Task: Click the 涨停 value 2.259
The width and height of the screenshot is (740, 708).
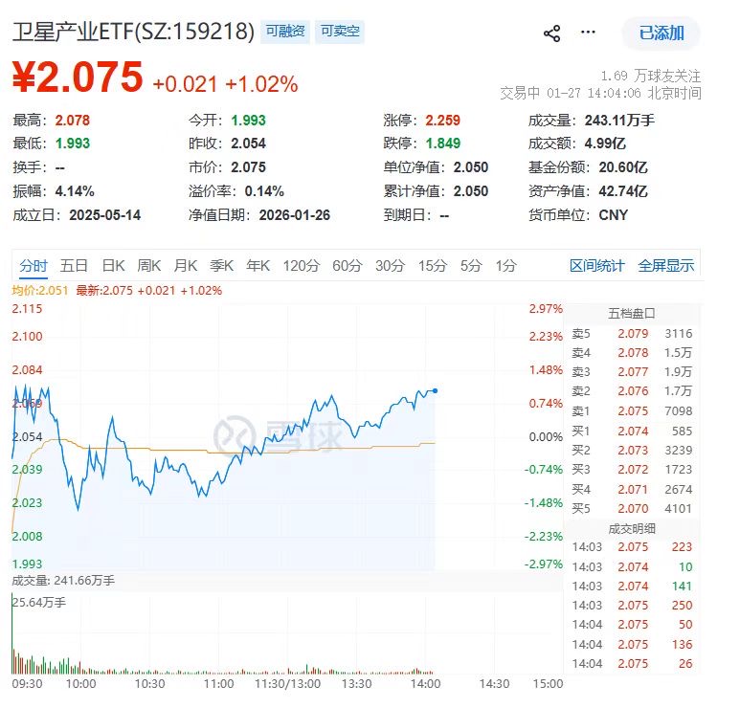Action: pyautogui.click(x=442, y=121)
